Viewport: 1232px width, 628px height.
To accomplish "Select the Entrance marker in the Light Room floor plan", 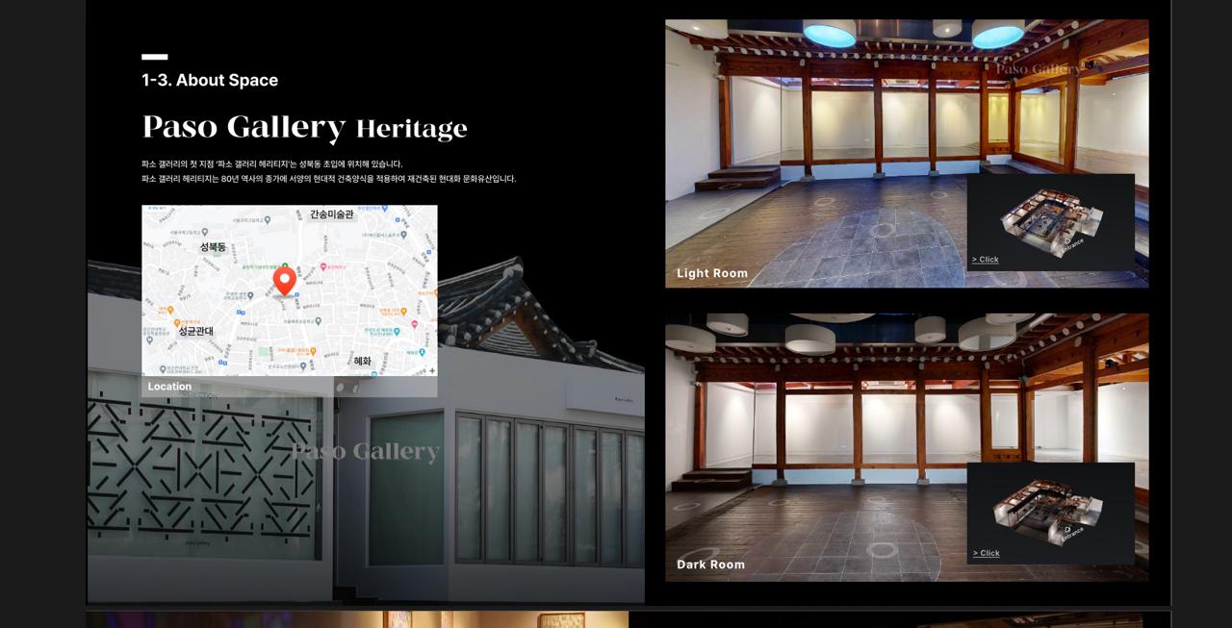I will 1070,243.
